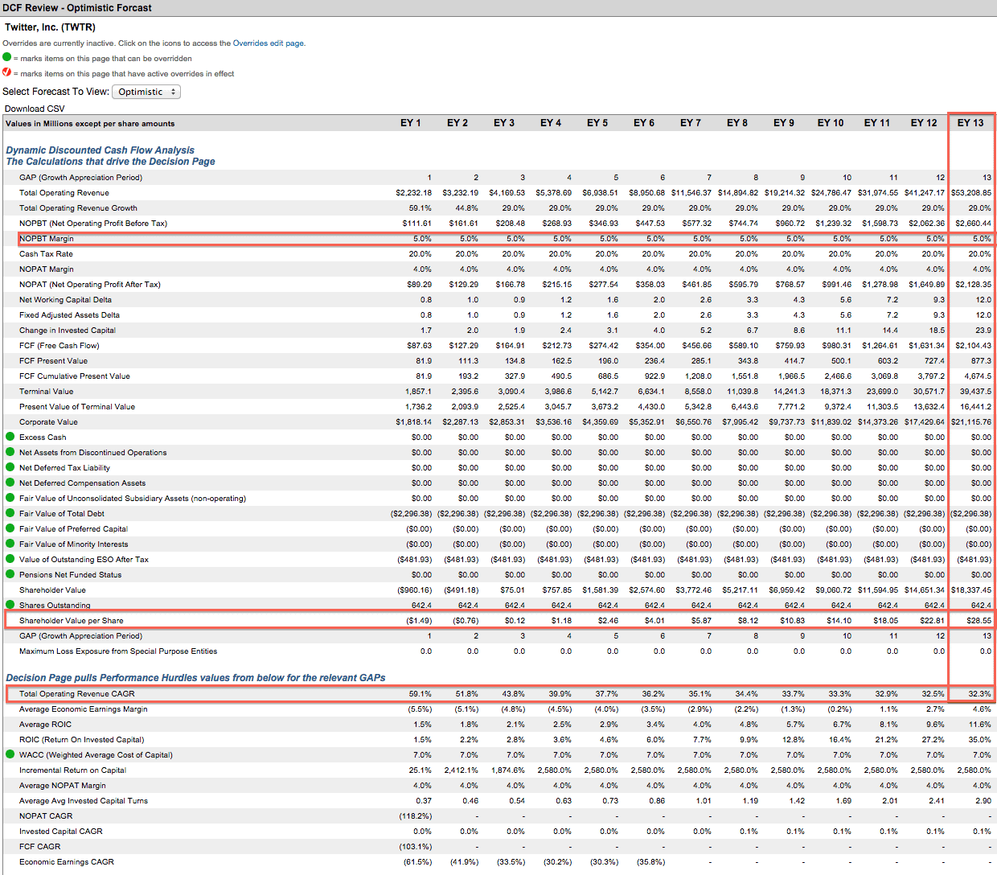Image resolution: width=997 pixels, height=875 pixels.
Task: Open override for Fair Value of Minority Interests
Action: (10, 544)
